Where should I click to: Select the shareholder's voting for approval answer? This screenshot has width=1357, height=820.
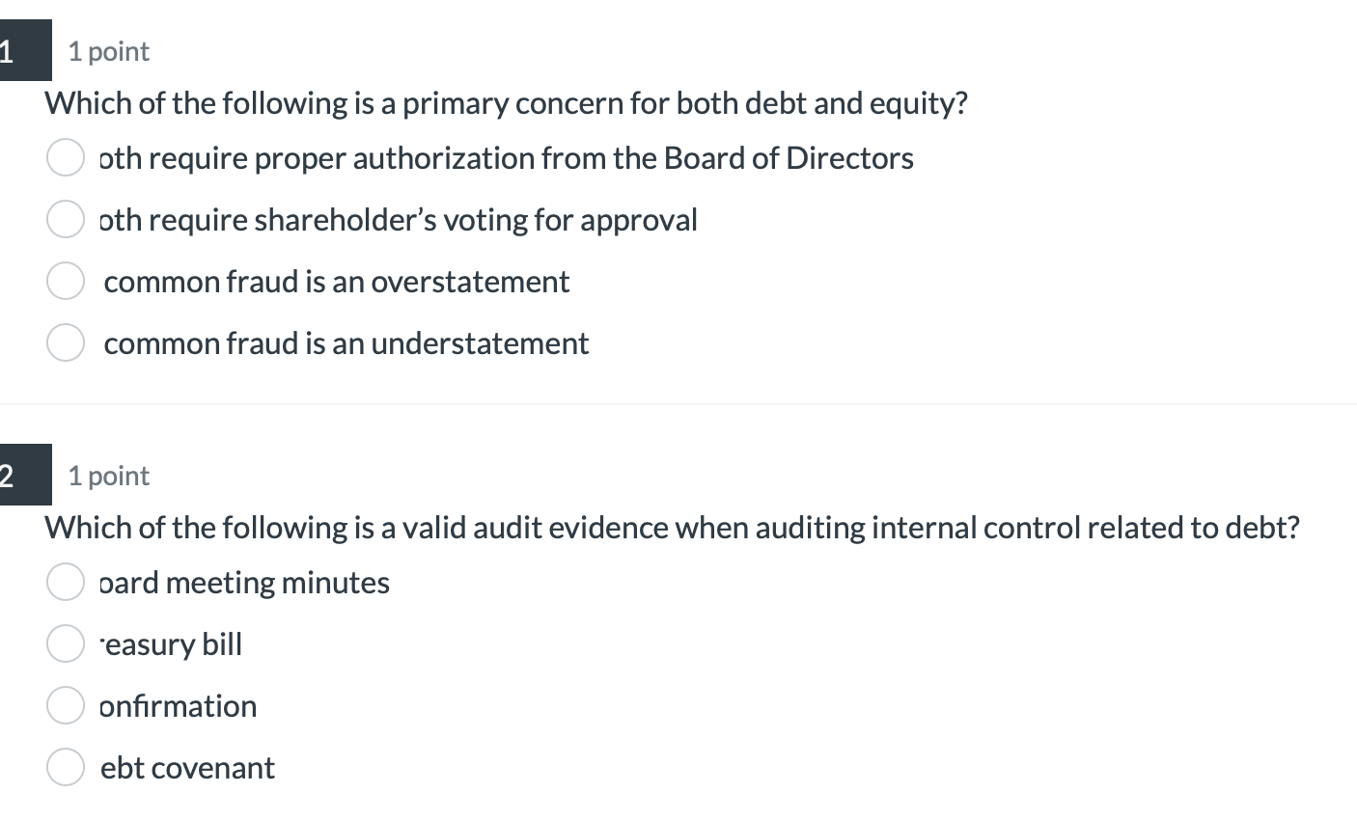(65, 219)
